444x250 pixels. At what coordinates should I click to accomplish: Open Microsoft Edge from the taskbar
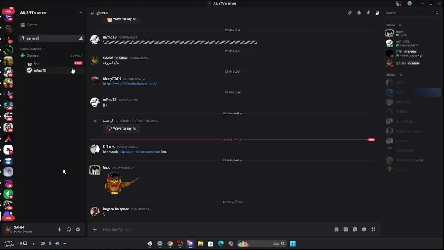(221, 244)
